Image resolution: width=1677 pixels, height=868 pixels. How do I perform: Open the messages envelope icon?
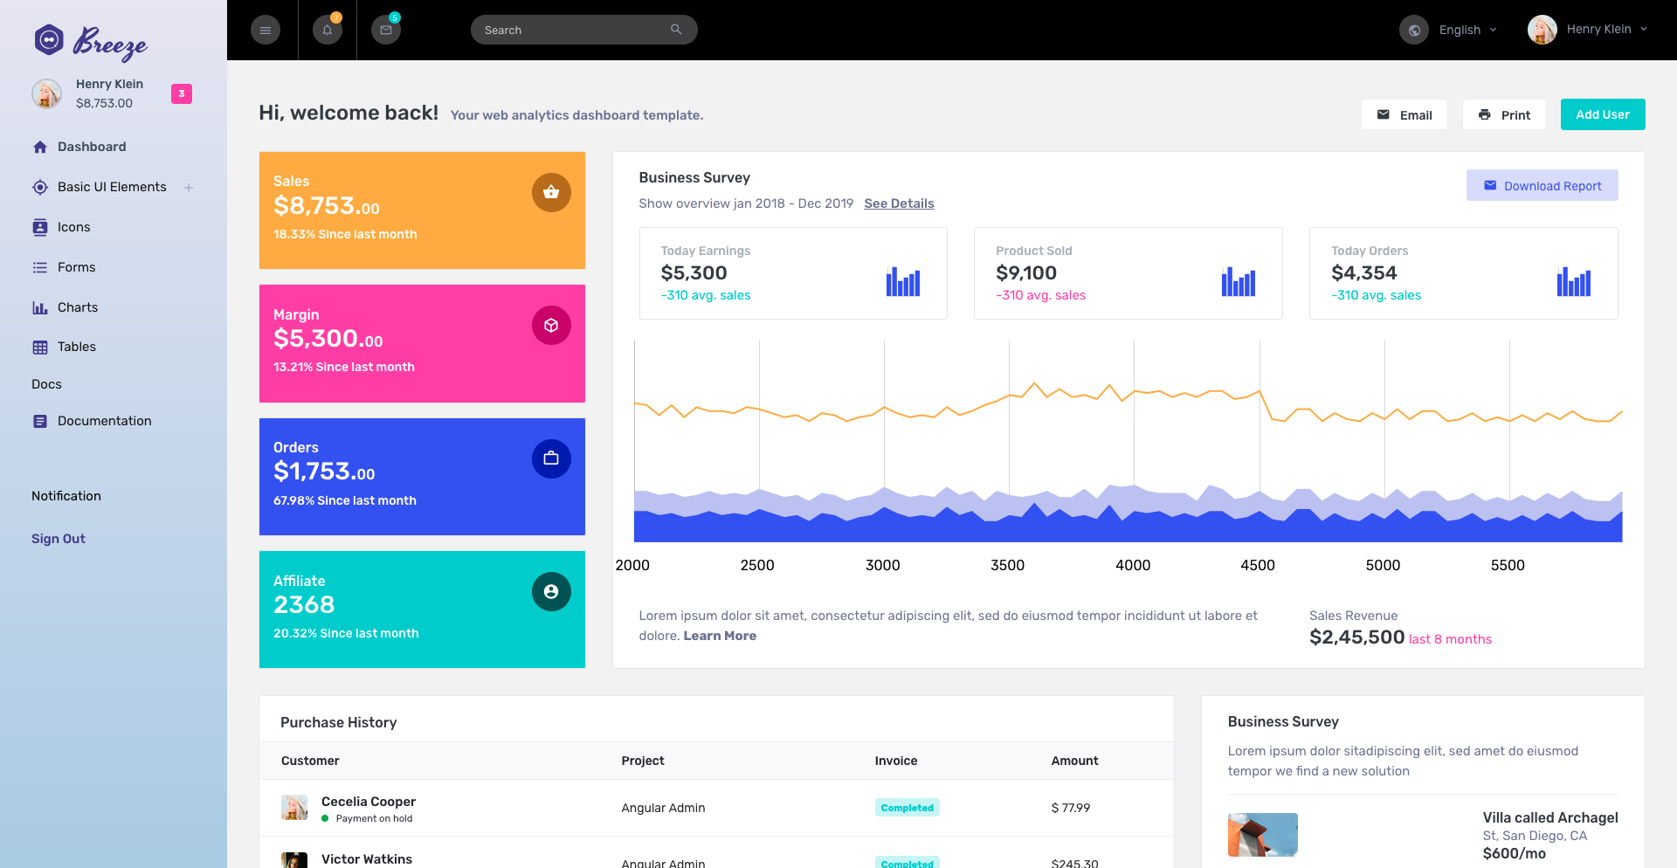click(x=386, y=31)
